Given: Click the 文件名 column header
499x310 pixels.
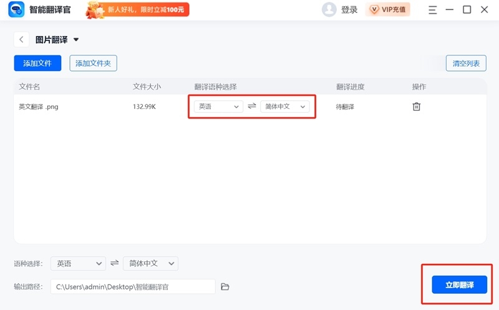Looking at the screenshot, I should click(x=29, y=87).
